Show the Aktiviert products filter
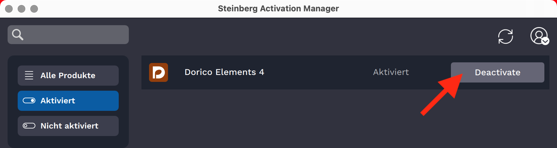Screen dimensions: 557x148 (x=68, y=101)
